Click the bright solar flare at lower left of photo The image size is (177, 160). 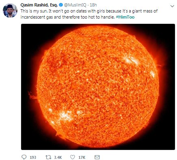64,116
